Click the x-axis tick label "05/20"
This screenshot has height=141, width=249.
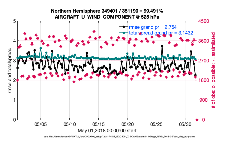tap(127, 124)
